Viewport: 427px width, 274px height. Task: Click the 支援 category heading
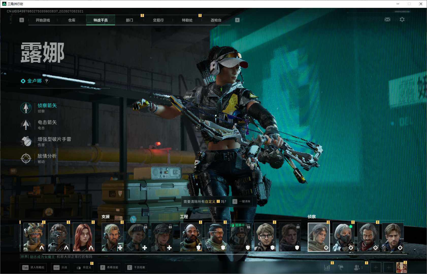point(106,217)
